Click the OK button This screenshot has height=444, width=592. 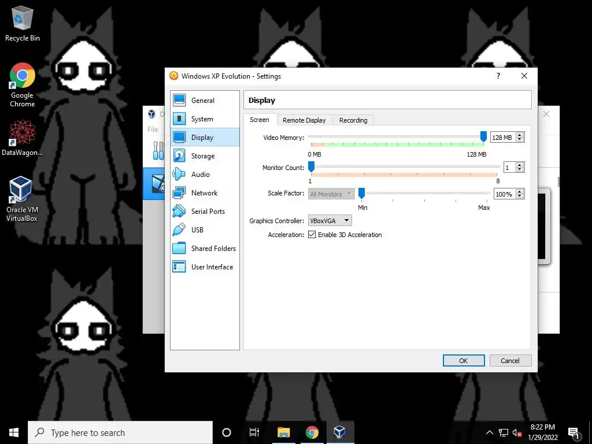(464, 361)
